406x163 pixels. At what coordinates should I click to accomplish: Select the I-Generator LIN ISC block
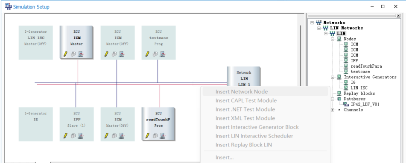point(36,43)
